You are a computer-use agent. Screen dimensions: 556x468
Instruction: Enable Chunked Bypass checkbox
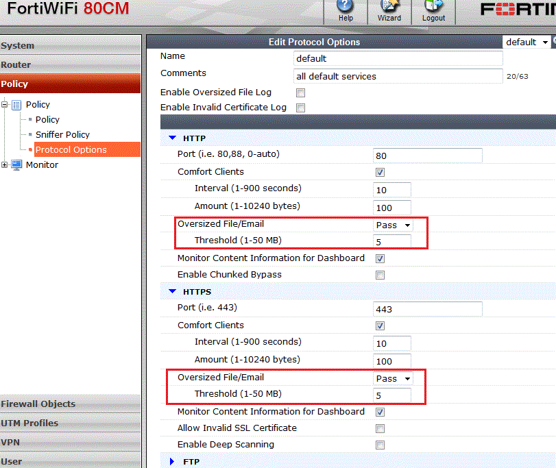pyautogui.click(x=380, y=275)
